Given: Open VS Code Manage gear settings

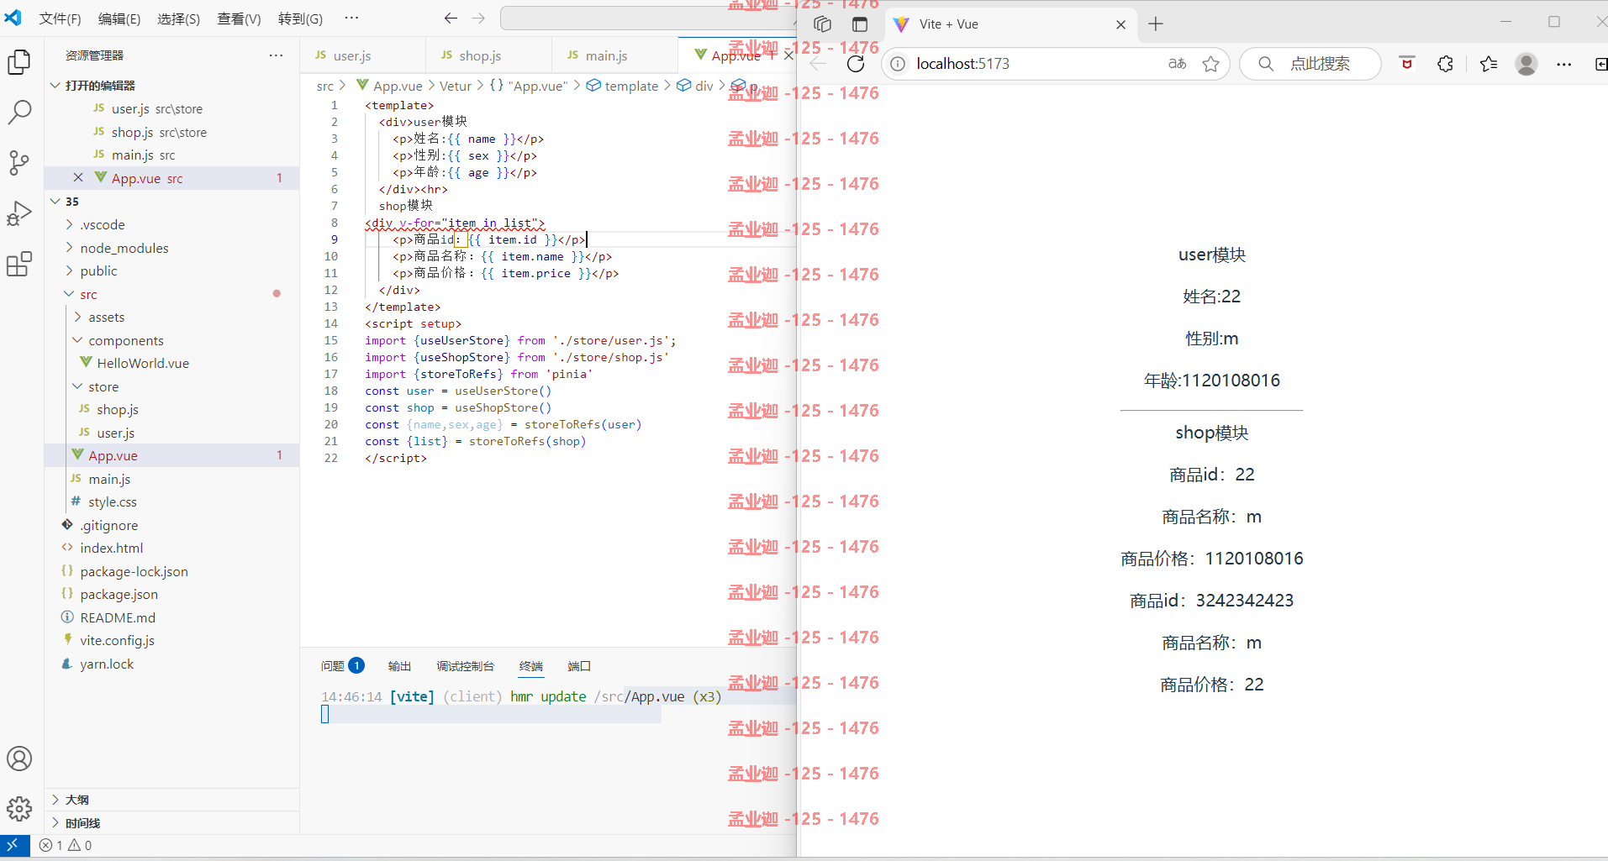Looking at the screenshot, I should (19, 809).
